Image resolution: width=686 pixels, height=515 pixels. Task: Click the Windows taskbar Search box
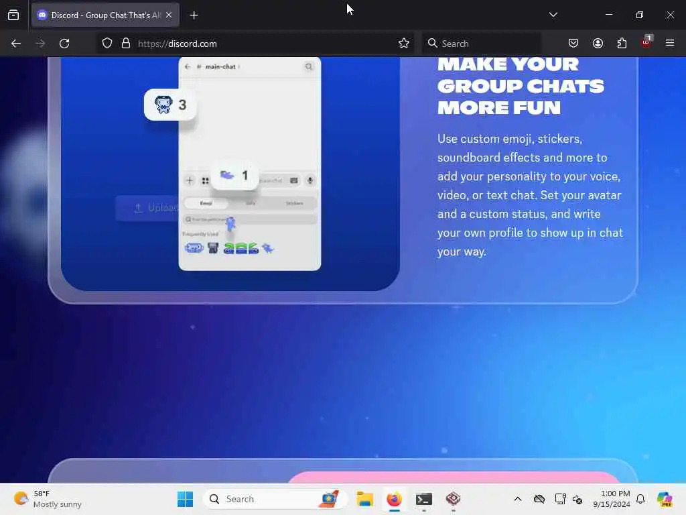[x=275, y=499]
